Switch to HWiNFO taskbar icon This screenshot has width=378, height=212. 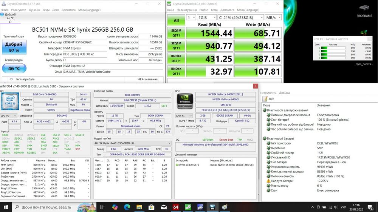(212, 207)
